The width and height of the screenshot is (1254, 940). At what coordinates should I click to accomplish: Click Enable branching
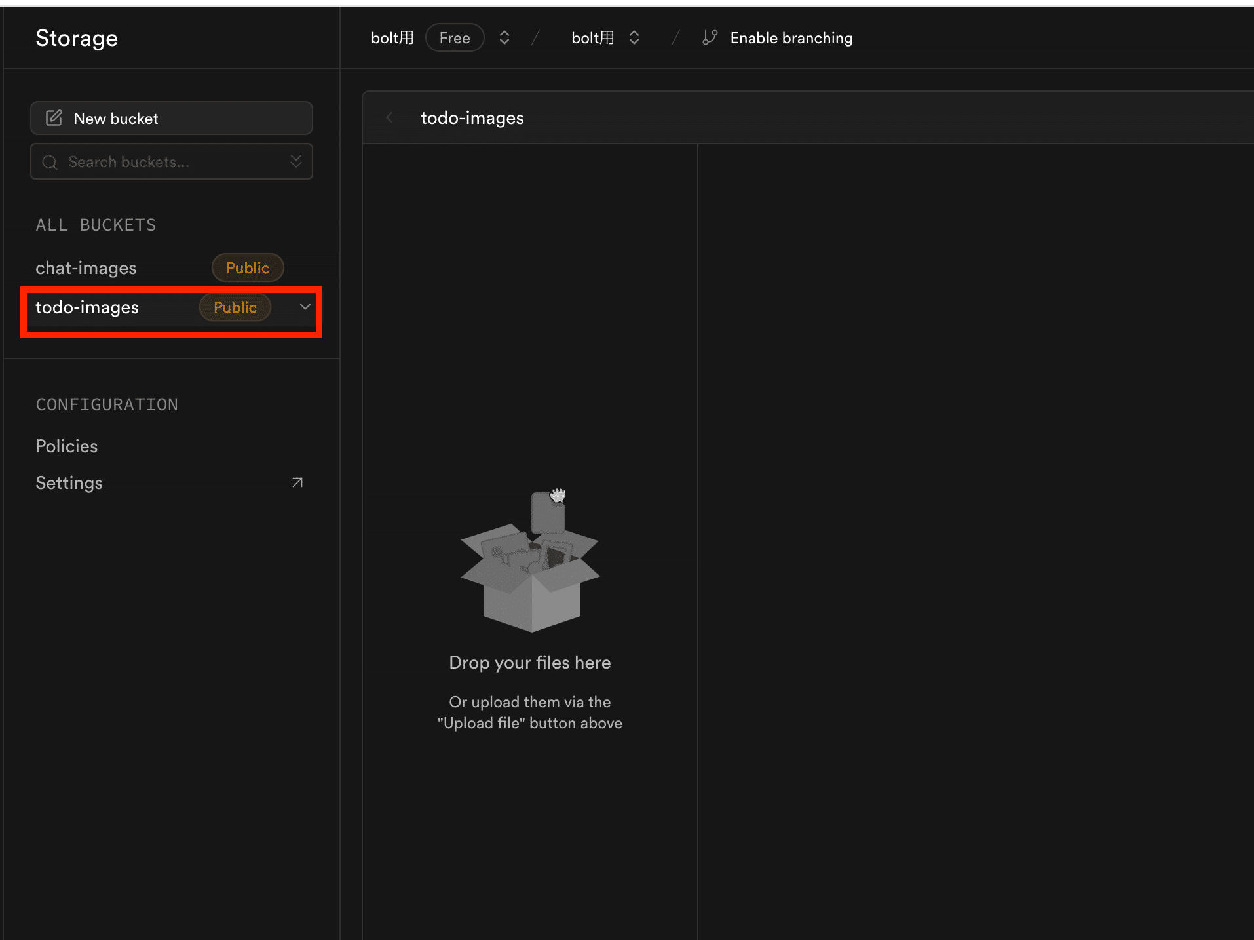pyautogui.click(x=791, y=38)
